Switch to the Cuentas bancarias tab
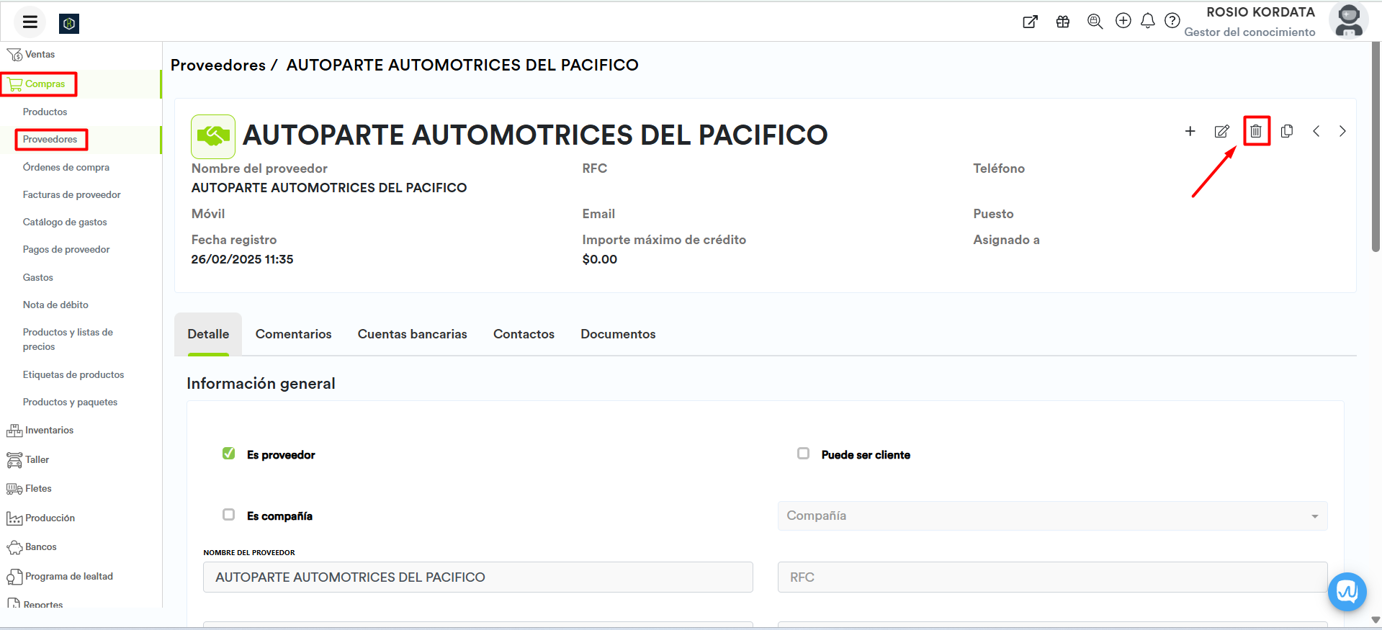1382x630 pixels. click(412, 334)
